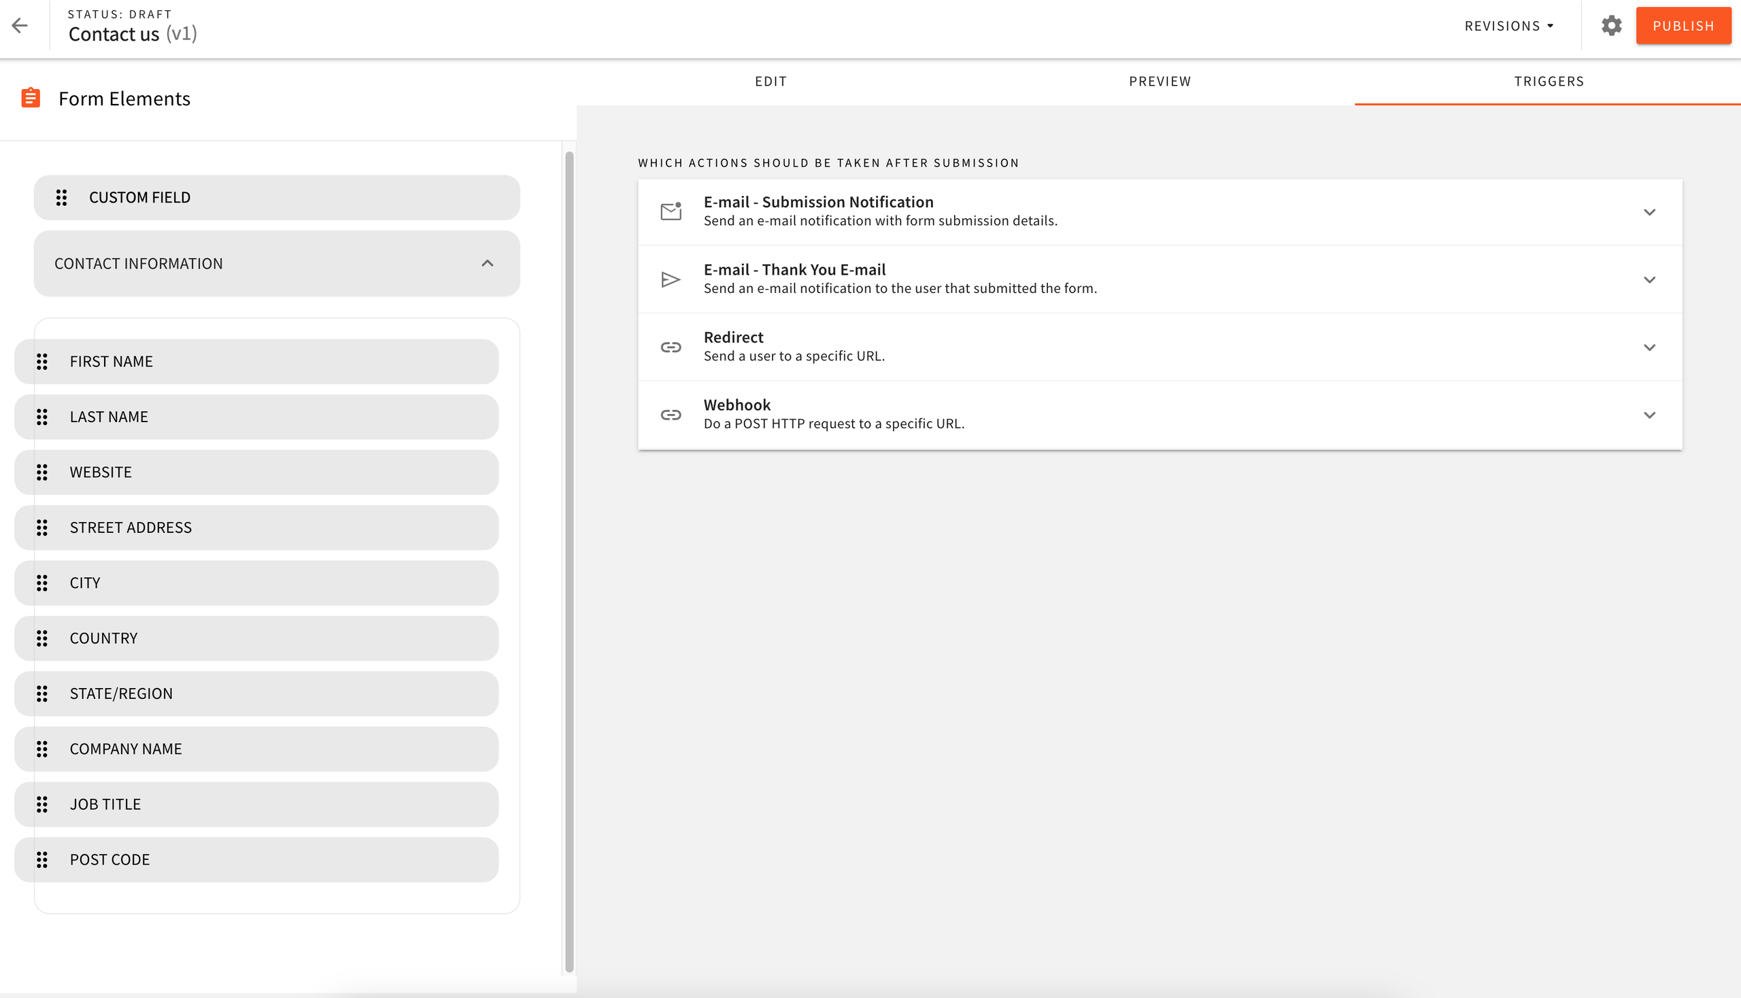
Task: Switch to the Preview tab
Action: (1160, 82)
